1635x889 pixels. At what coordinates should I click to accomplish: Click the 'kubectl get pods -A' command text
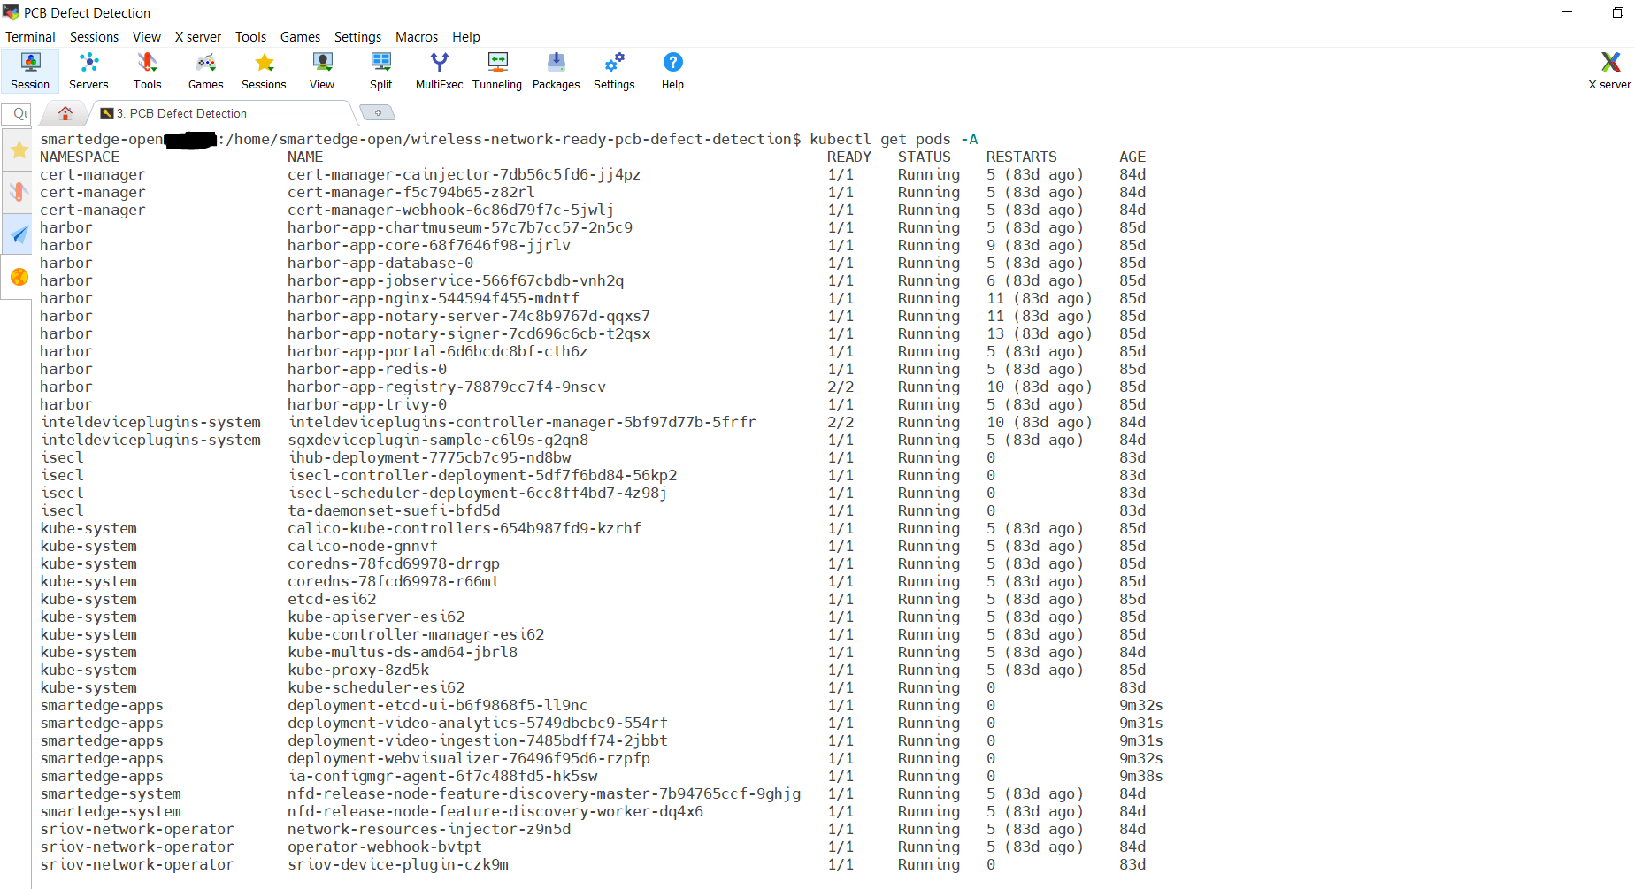[x=894, y=139]
